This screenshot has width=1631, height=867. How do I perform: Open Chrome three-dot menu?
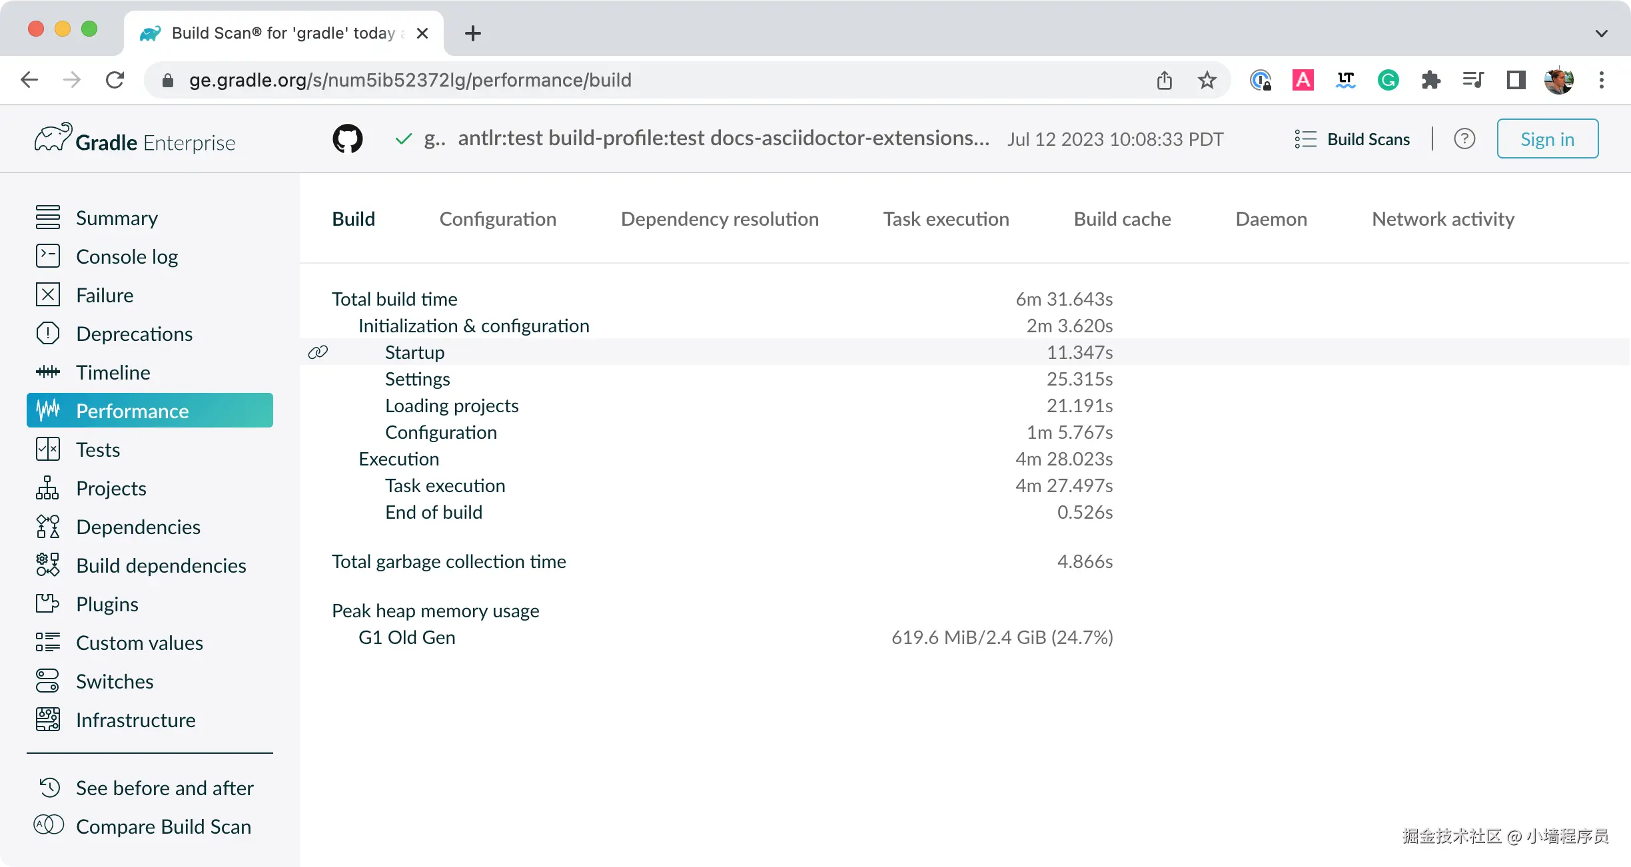tap(1602, 81)
